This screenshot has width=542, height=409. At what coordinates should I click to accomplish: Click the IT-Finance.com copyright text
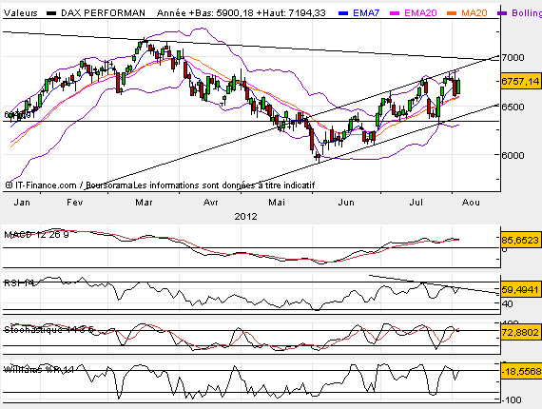click(x=41, y=185)
